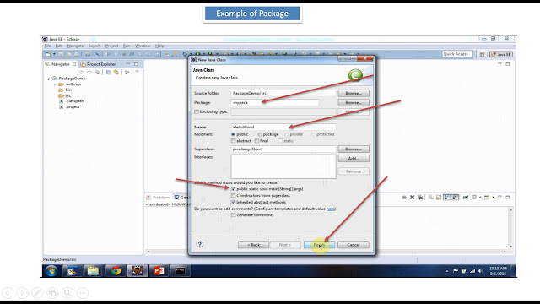
Task: Click the Finish button in the dialog
Action: (319, 245)
